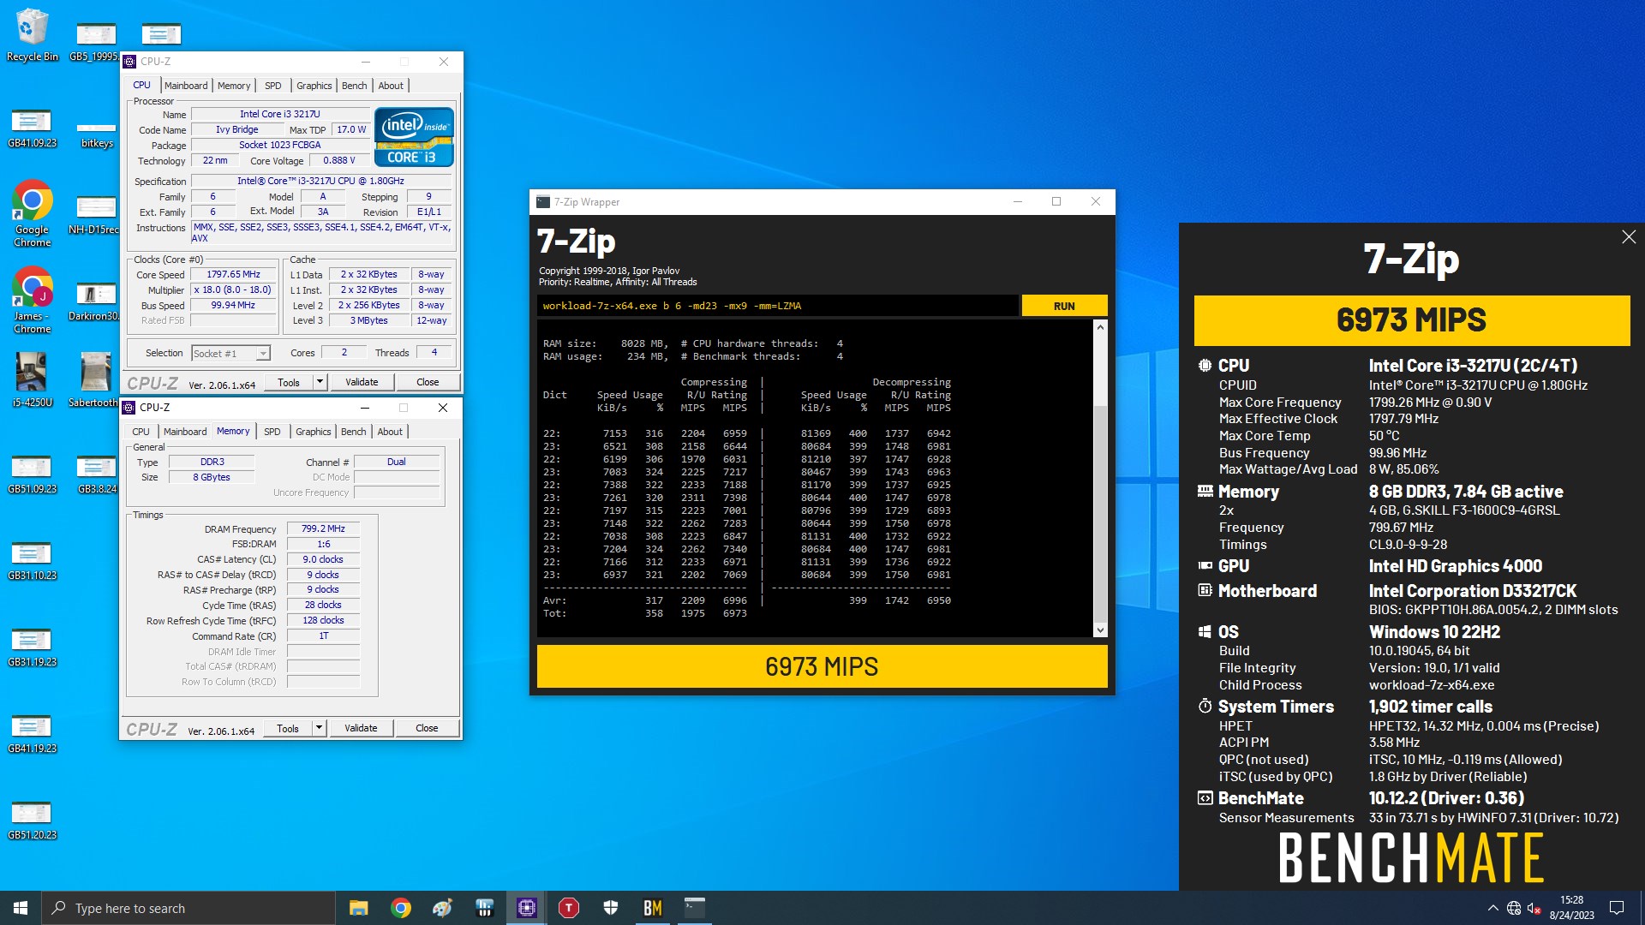Click Validate in lower CPU-Z window
The height and width of the screenshot is (925, 1645).
tap(361, 728)
